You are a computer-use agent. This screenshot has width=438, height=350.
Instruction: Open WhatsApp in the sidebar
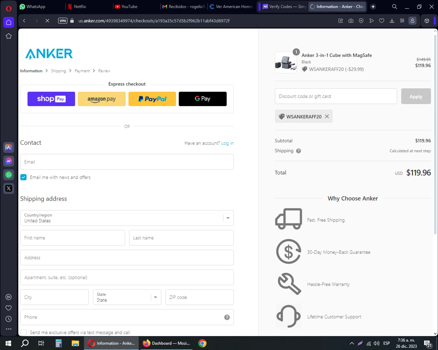pos(8,175)
